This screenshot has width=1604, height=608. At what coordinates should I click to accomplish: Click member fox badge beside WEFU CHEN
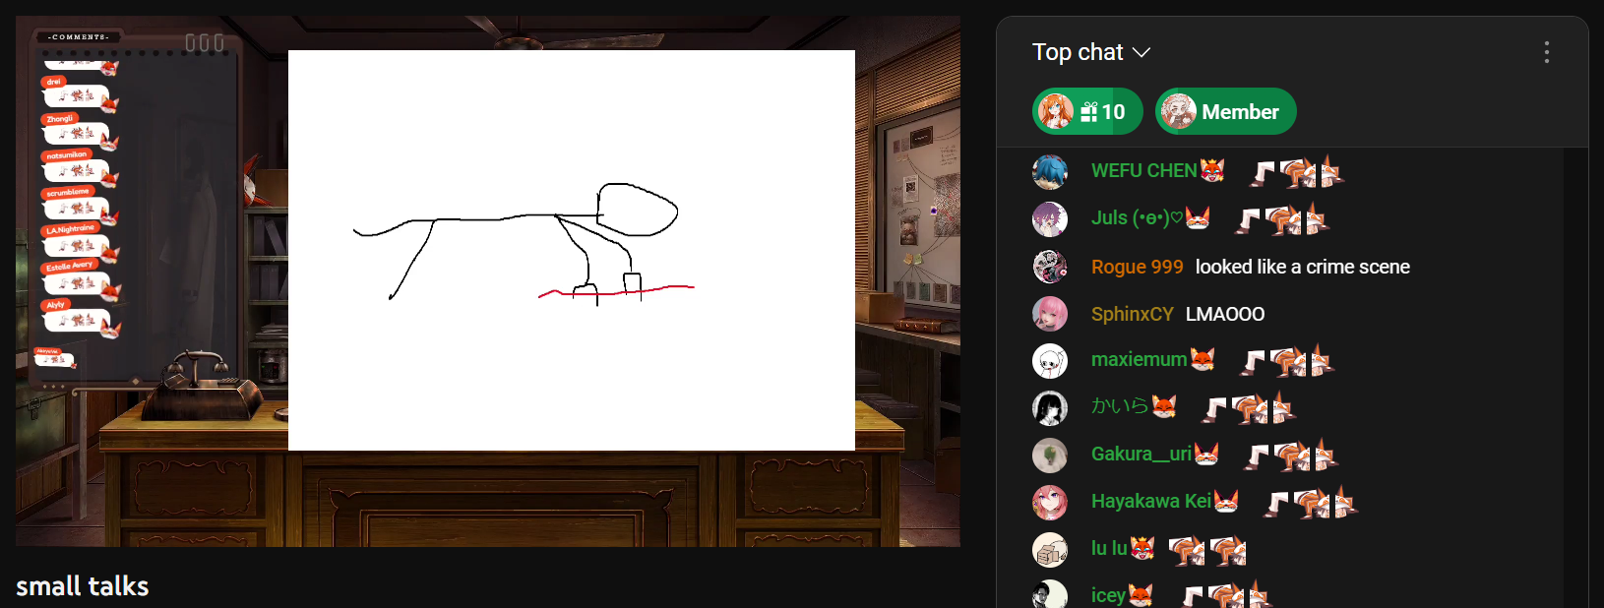click(x=1212, y=170)
